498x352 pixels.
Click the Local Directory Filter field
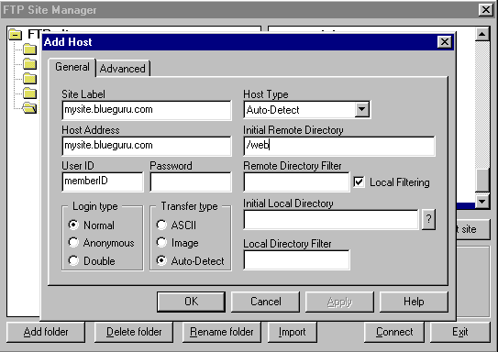click(x=296, y=260)
